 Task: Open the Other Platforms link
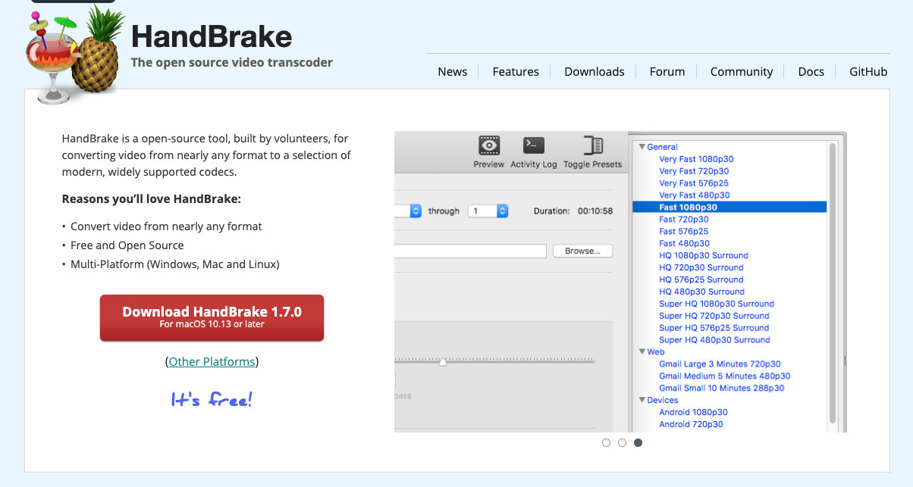tap(212, 361)
